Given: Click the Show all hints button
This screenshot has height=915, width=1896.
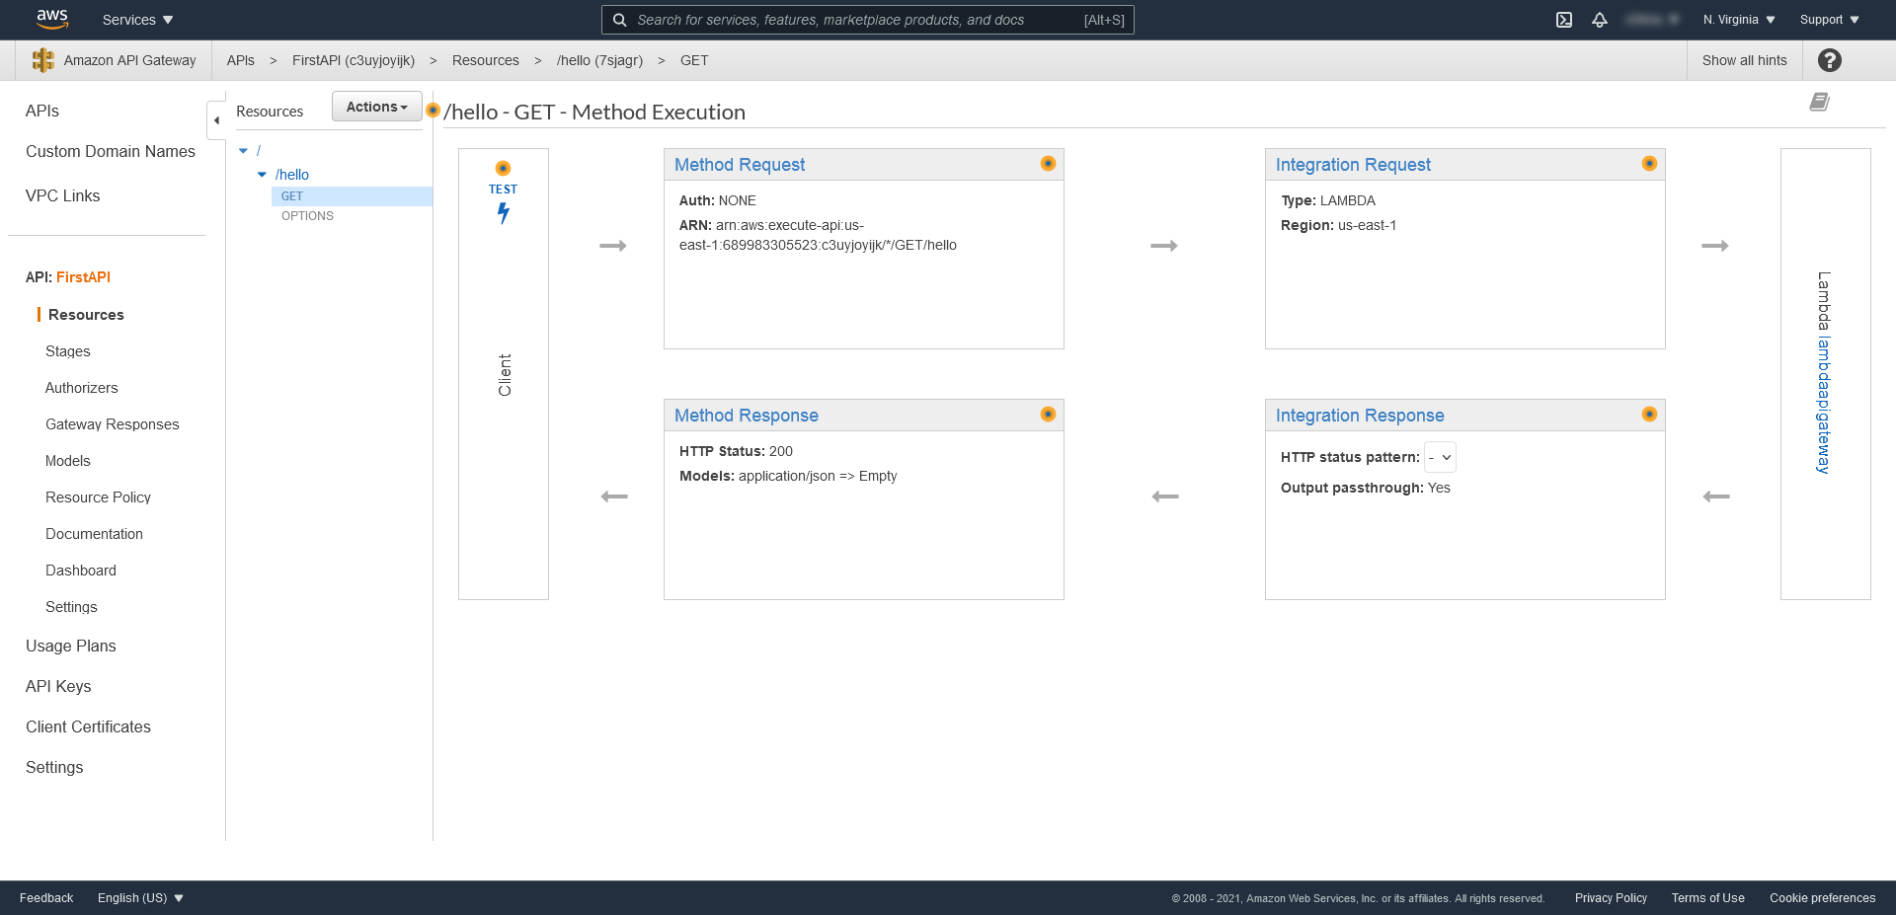Looking at the screenshot, I should tap(1745, 60).
